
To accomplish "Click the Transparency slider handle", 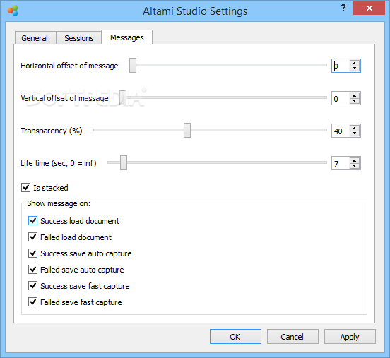I will [187, 130].
